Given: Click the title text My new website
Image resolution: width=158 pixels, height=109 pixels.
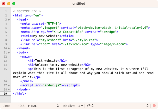Looking at the screenshot, I should point(46,36).
